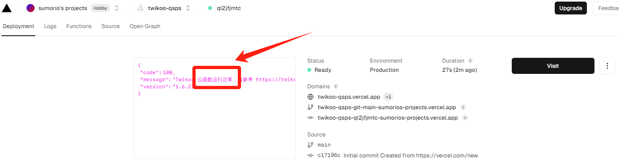Open twikoo-qsps-ql2jfjmtc-sumorios-projects.vercel.app link
Image resolution: width=619 pixels, height=165 pixels.
click(x=388, y=118)
